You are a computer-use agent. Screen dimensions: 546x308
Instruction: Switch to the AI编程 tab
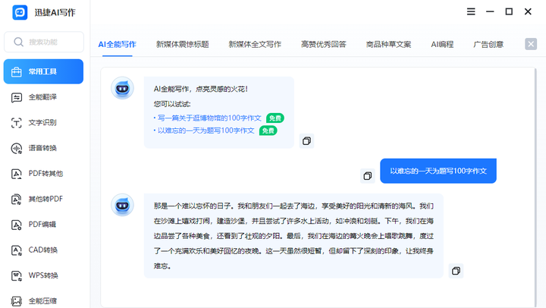pos(442,45)
